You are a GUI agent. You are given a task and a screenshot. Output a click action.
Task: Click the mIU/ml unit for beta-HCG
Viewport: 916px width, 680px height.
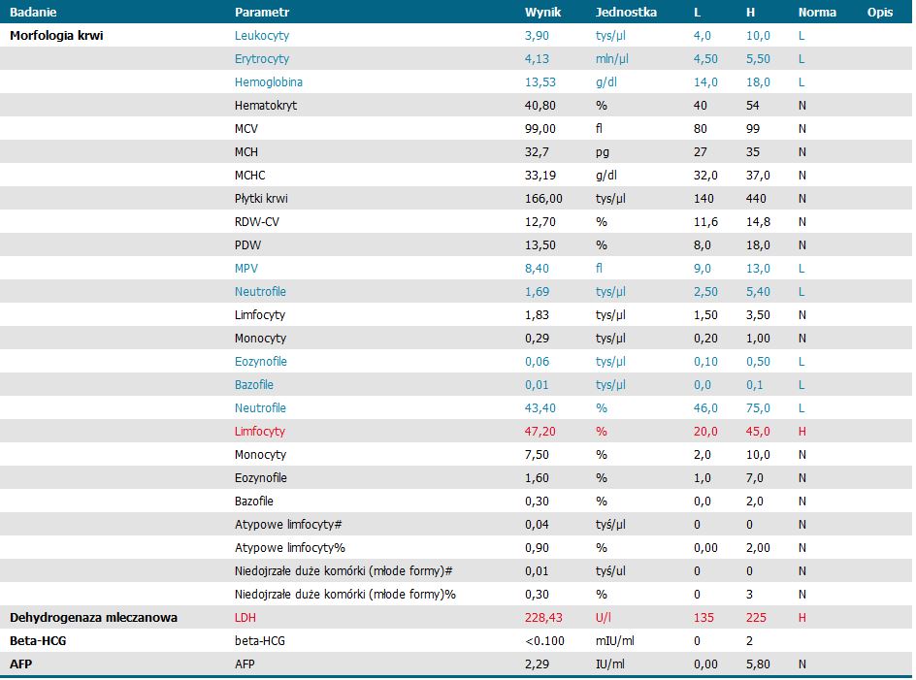point(614,641)
